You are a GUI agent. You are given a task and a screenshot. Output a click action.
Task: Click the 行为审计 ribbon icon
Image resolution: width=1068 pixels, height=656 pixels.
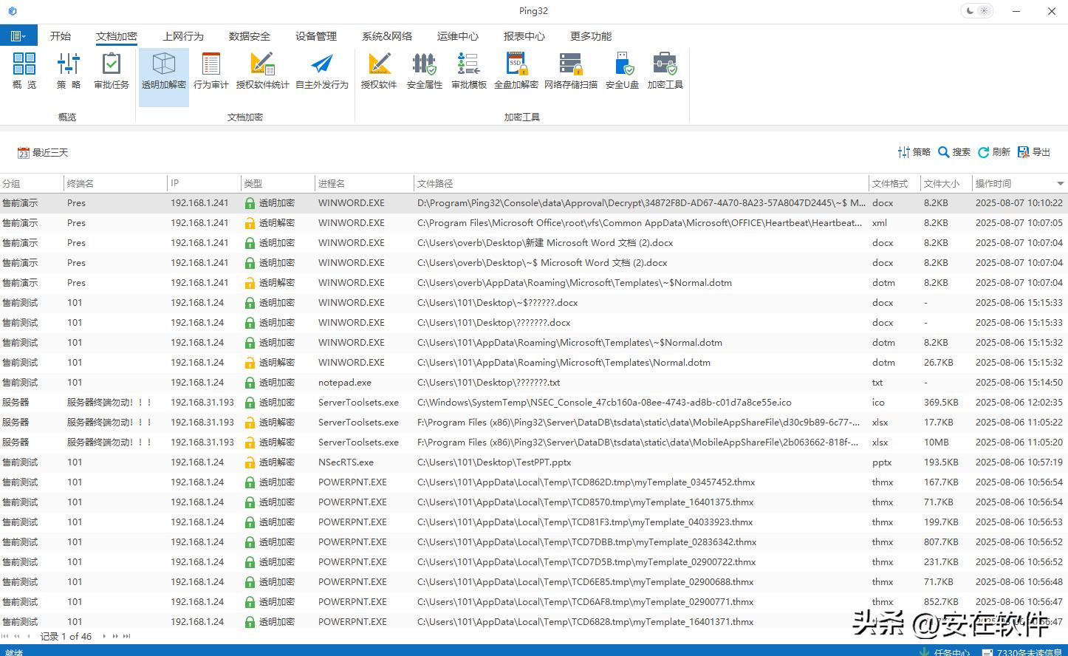tap(210, 72)
